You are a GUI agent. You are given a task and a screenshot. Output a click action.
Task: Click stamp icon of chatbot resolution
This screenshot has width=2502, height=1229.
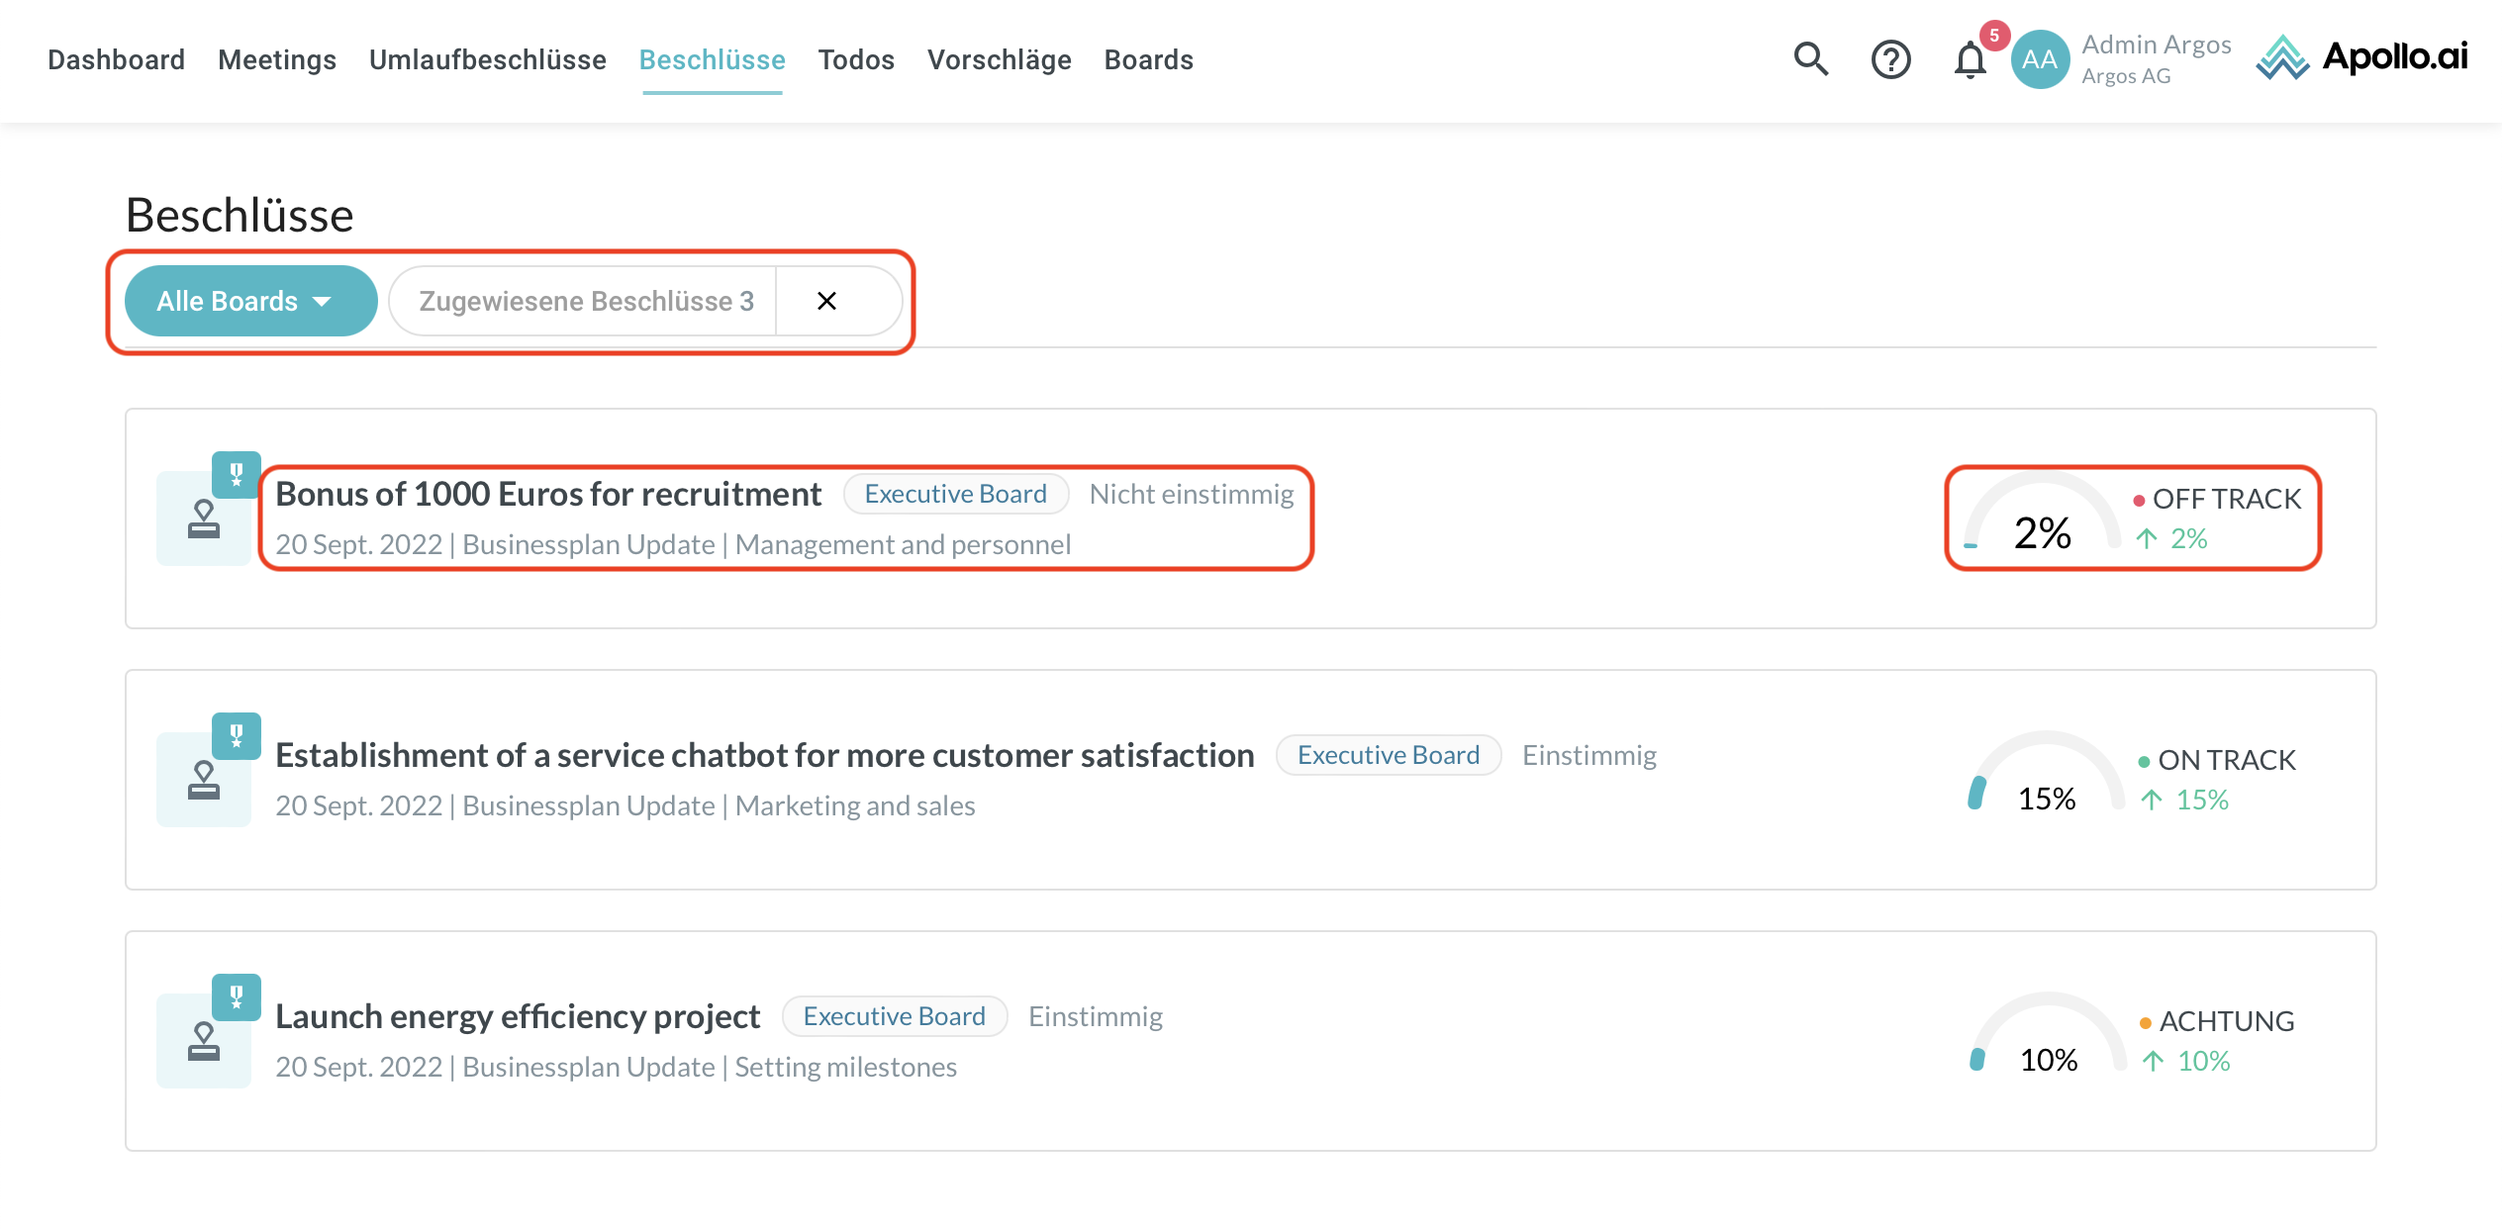pyautogui.click(x=204, y=780)
